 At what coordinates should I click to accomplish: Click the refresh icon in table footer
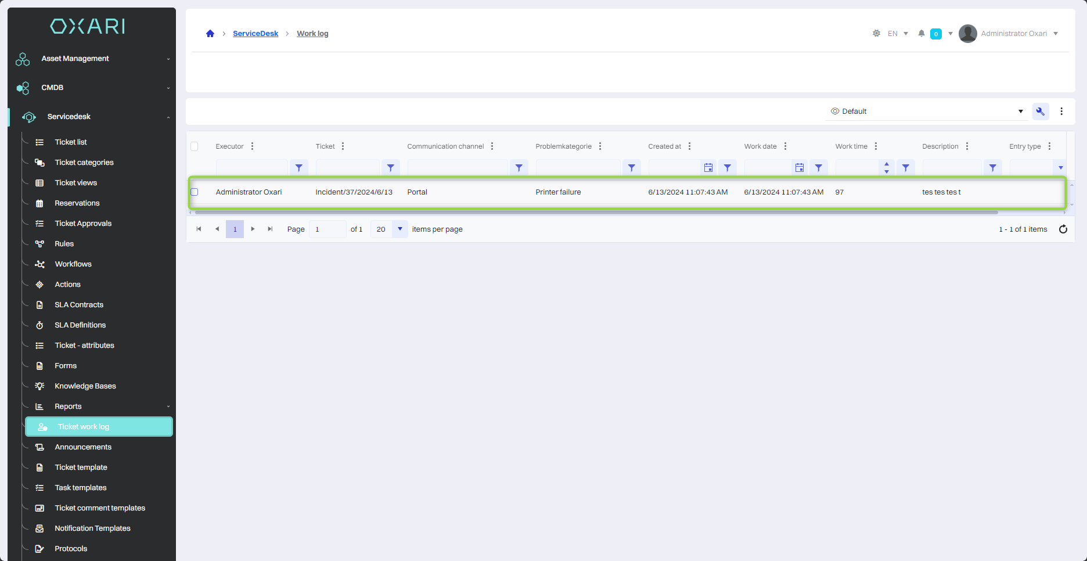point(1063,229)
